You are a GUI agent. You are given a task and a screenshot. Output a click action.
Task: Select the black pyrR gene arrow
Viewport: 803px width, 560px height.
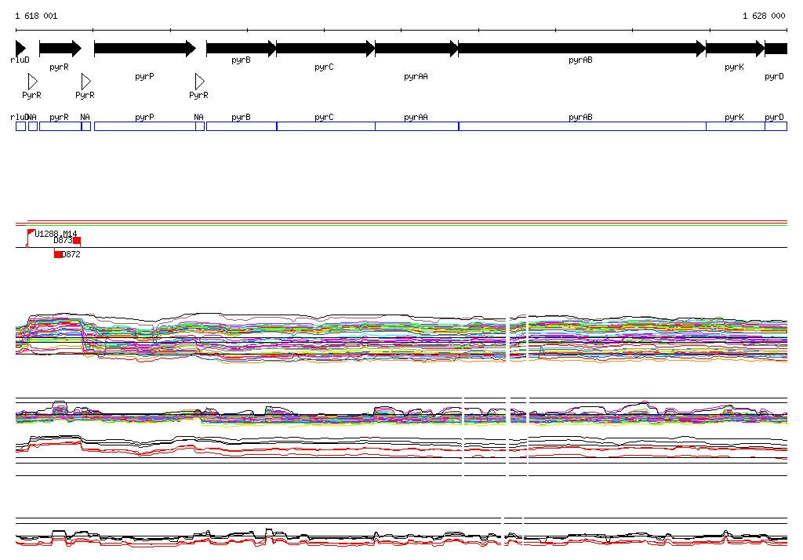coord(60,49)
